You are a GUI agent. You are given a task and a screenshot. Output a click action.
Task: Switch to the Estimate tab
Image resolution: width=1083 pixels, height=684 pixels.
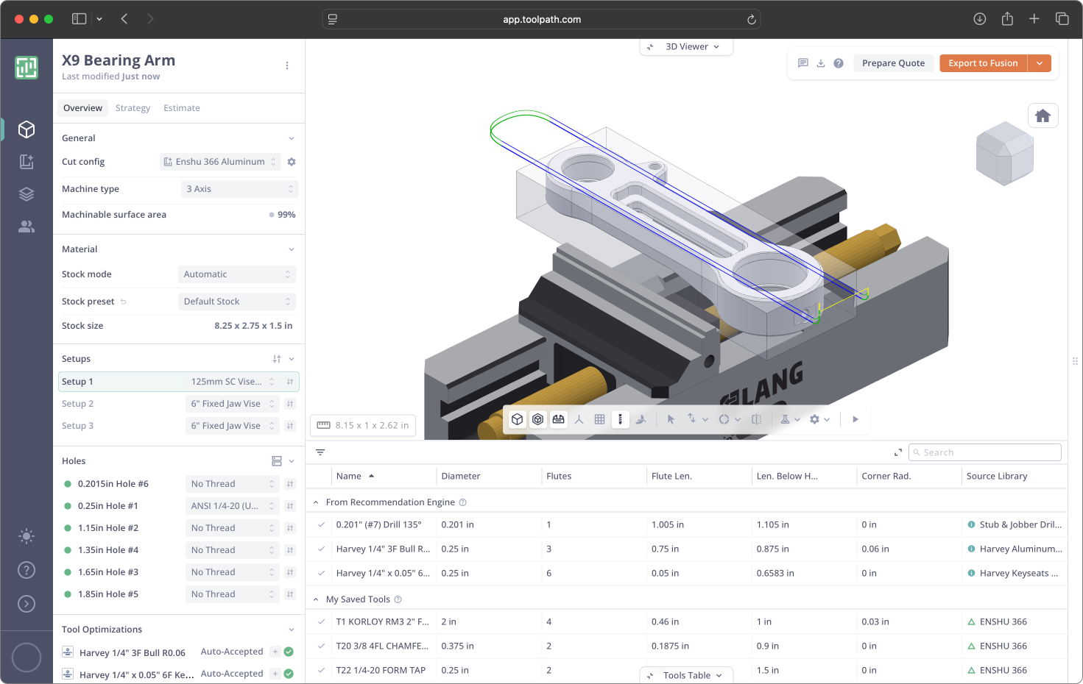[x=182, y=108]
